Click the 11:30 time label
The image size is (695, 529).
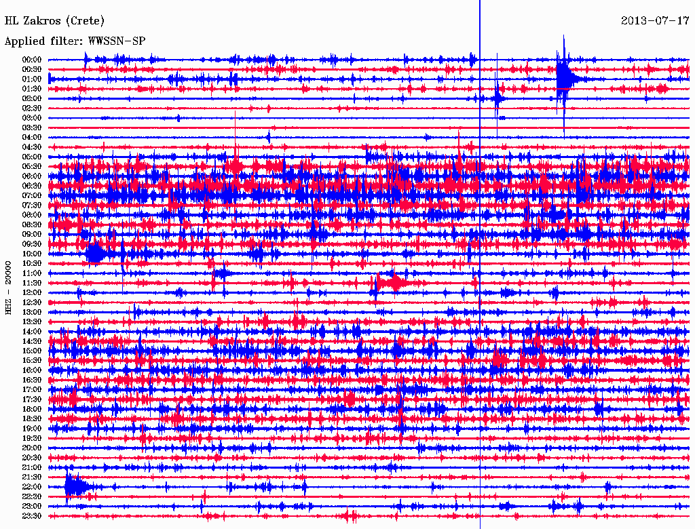pyautogui.click(x=32, y=283)
